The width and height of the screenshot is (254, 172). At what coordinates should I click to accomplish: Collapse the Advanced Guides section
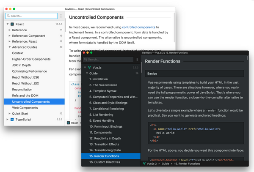coord(10,47)
